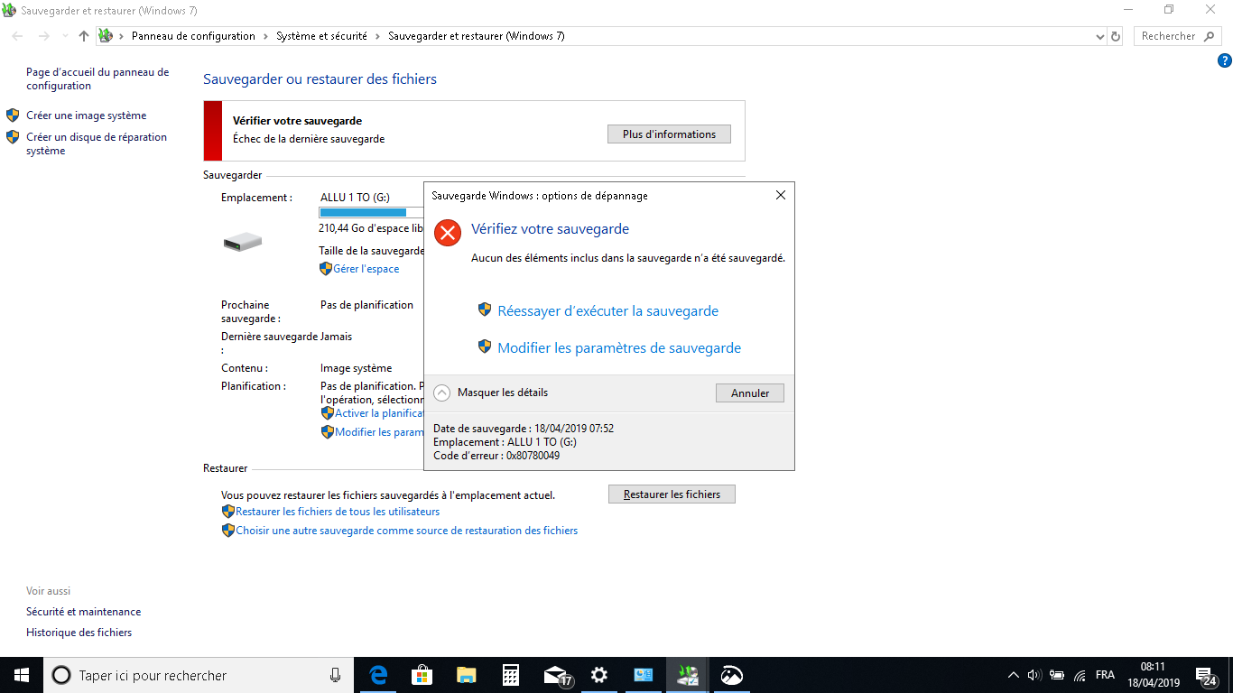Screen dimensions: 1233x693
Task: Select Système et sécurité breadcrumb
Action: pos(321,36)
